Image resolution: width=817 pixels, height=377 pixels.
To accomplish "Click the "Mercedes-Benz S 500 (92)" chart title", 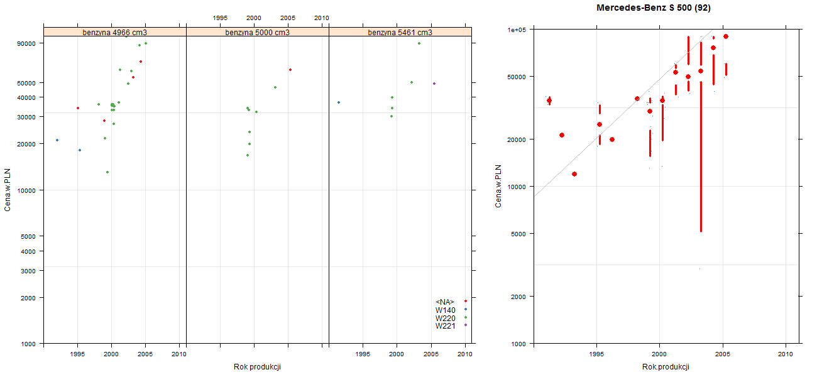I will (654, 8).
